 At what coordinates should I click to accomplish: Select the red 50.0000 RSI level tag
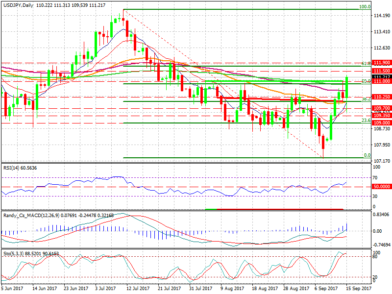click(x=381, y=187)
